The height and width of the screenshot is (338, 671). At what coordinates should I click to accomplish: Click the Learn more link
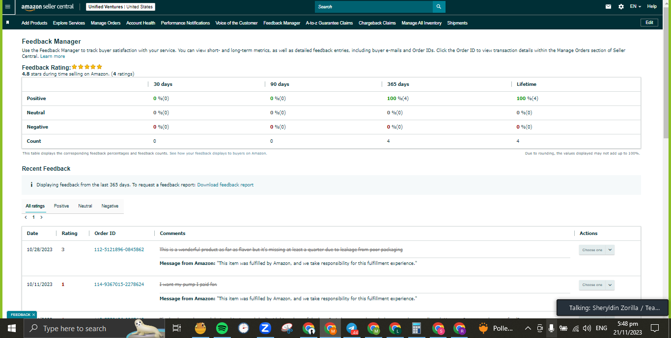click(x=53, y=56)
